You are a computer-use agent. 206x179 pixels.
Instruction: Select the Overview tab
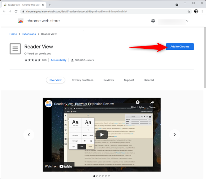point(55,80)
